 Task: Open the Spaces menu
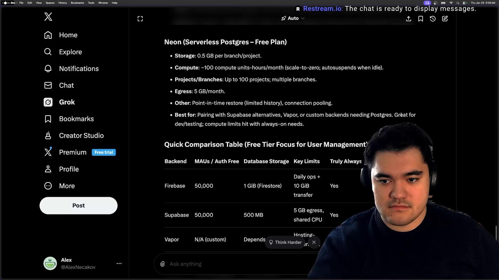click(x=50, y=3)
